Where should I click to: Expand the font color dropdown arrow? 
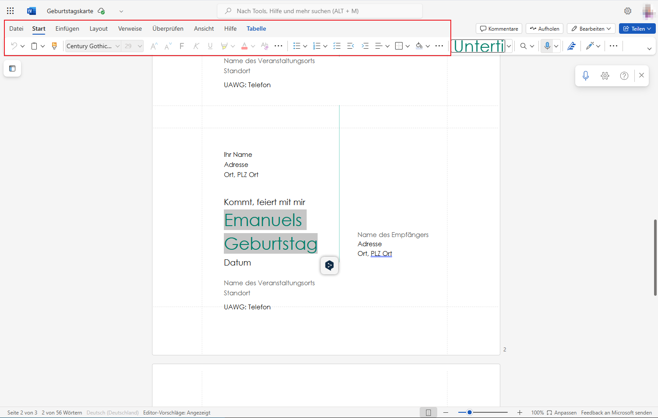click(253, 46)
